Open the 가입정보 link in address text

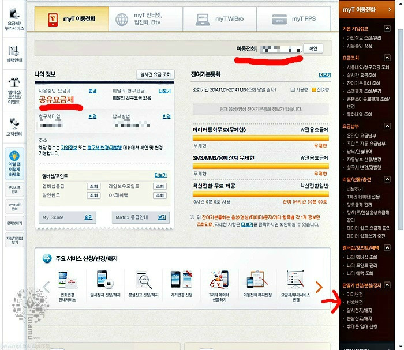(x=69, y=148)
